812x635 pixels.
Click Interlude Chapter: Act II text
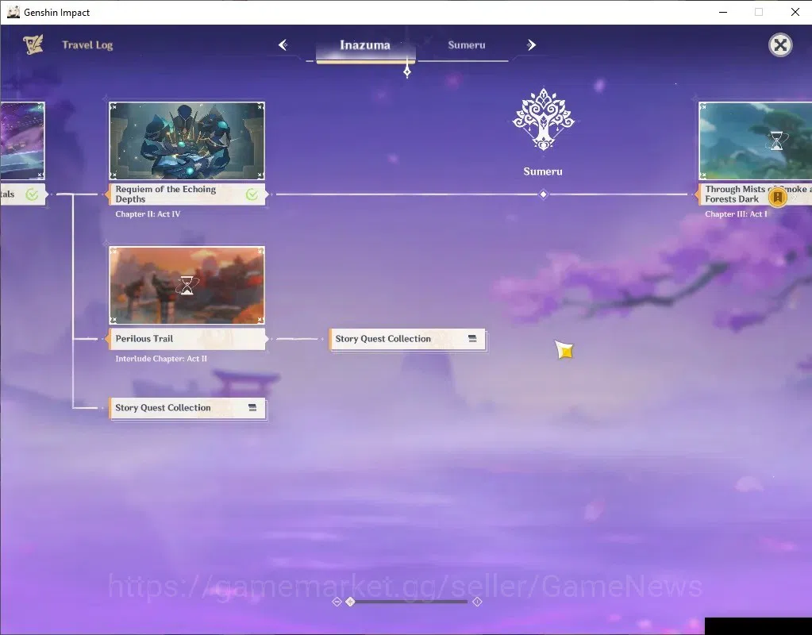[x=161, y=359]
